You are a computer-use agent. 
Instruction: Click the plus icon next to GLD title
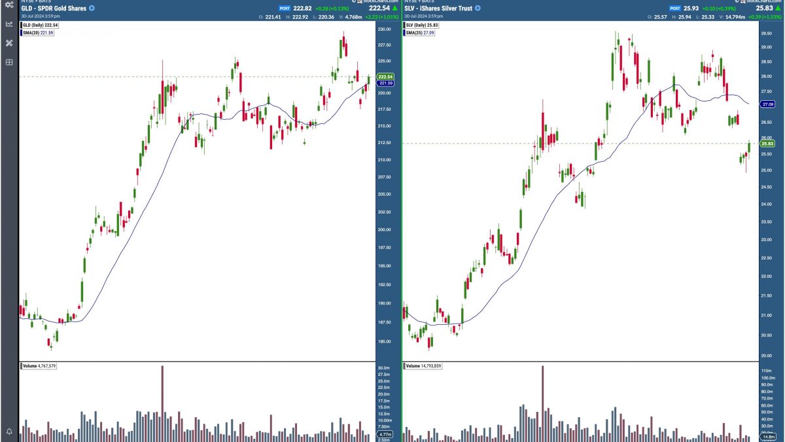click(x=92, y=9)
